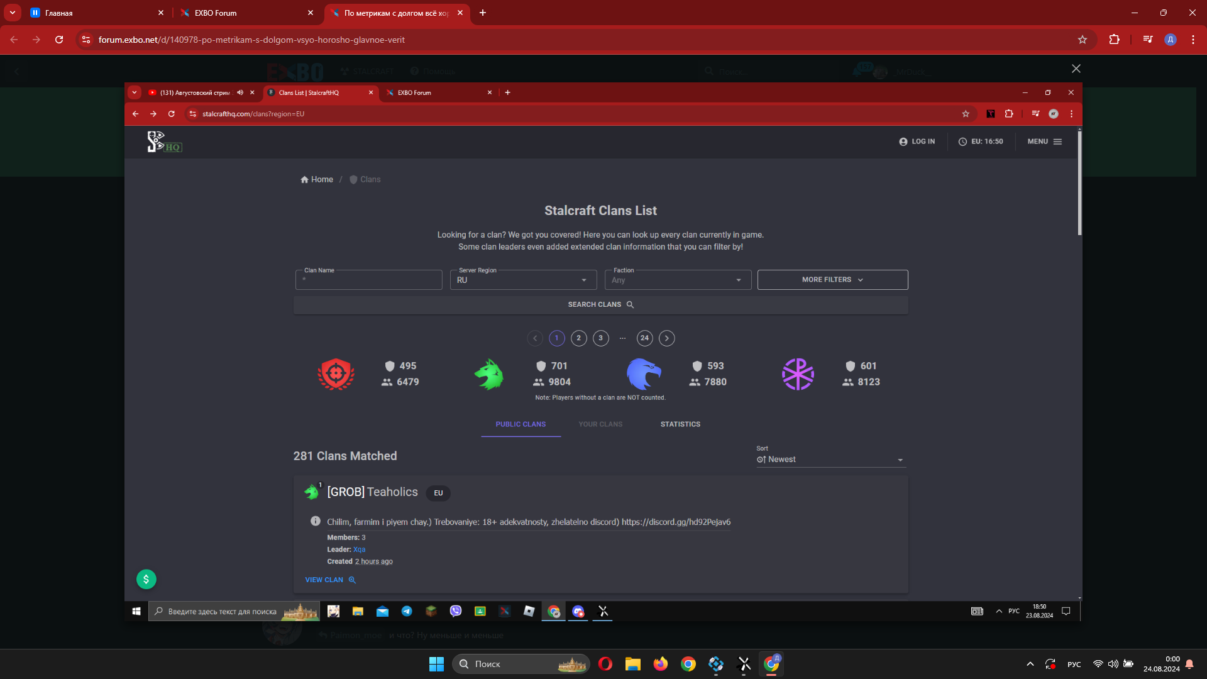This screenshot has width=1207, height=679.
Task: Launch Opera from the taskbar
Action: (x=605, y=664)
